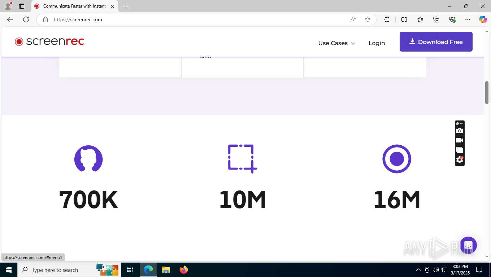Open the Favorites list icon
The height and width of the screenshot is (277, 491).
[x=420, y=19]
